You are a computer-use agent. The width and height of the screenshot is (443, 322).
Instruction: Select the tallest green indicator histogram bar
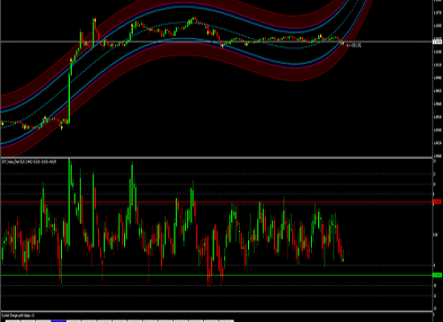(69, 202)
